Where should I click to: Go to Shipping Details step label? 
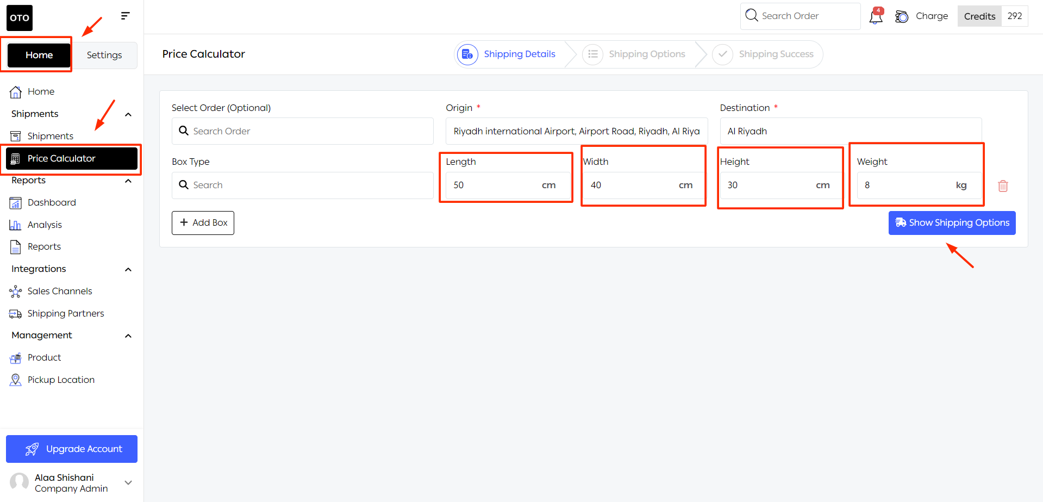coord(520,54)
